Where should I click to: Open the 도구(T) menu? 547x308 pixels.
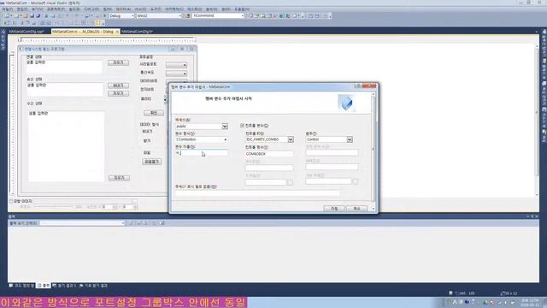156,9
